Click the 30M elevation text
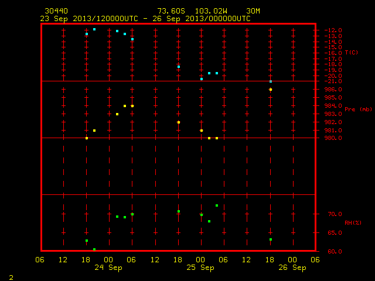 253,11
